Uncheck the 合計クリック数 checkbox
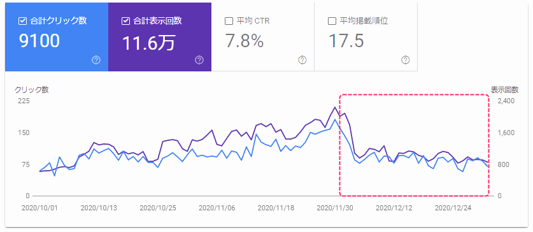 [22, 21]
